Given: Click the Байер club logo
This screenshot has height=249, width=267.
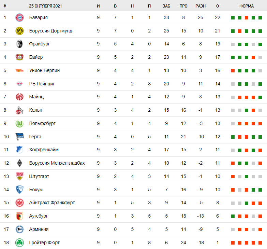Looking at the screenshot, I should 19,57.
